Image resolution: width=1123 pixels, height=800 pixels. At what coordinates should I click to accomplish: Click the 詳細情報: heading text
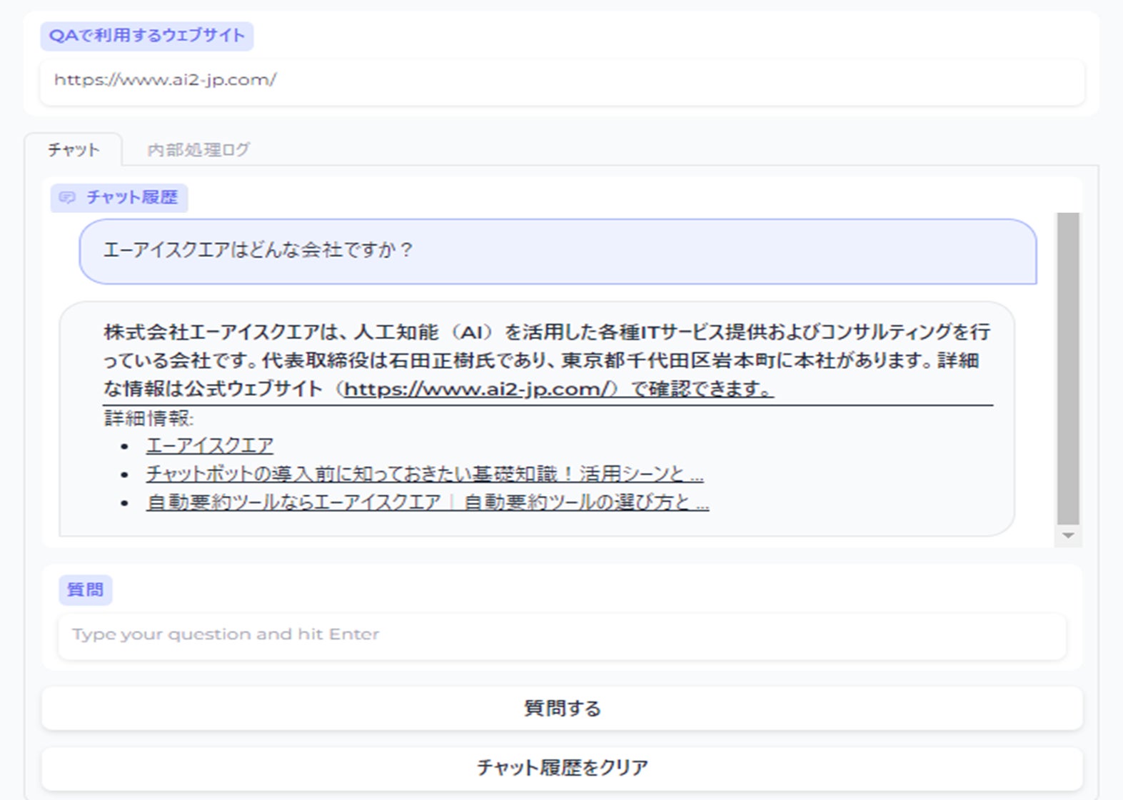(x=149, y=418)
